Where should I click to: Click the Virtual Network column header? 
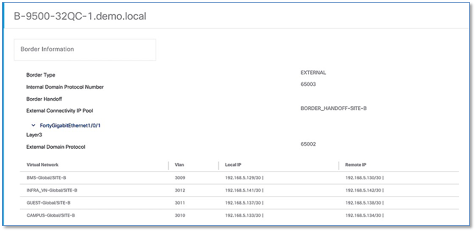(42, 165)
